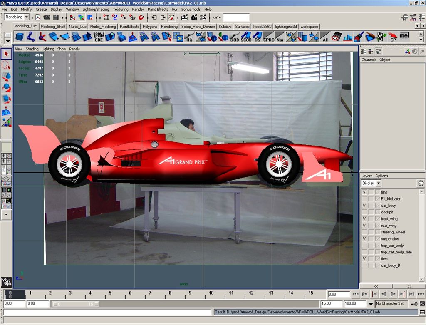Click the Render Current Frame clapperboard

184,17
